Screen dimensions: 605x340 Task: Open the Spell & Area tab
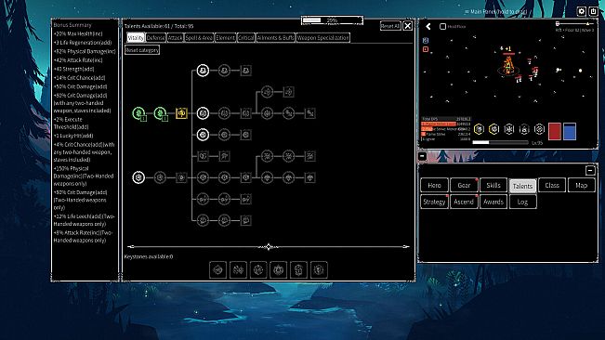pos(199,37)
